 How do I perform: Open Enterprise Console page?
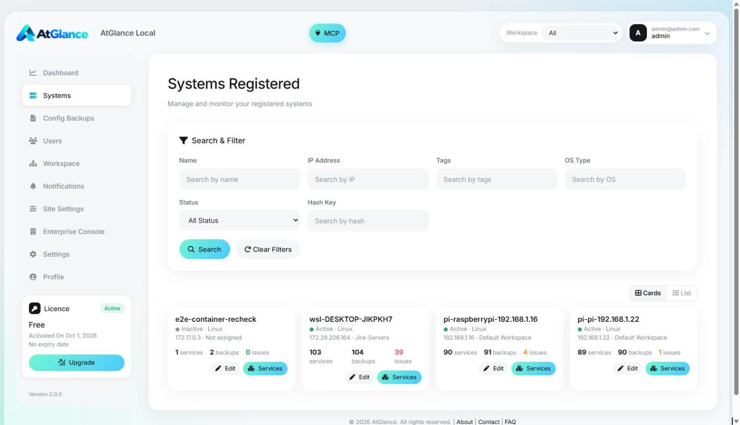pyautogui.click(x=77, y=231)
